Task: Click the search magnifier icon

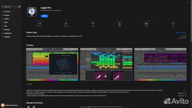Action: [x=2, y=7]
